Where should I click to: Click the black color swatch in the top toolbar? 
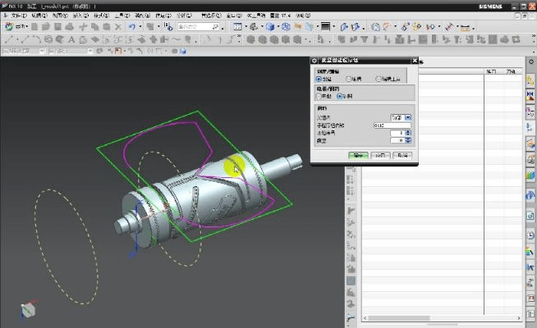(x=326, y=26)
